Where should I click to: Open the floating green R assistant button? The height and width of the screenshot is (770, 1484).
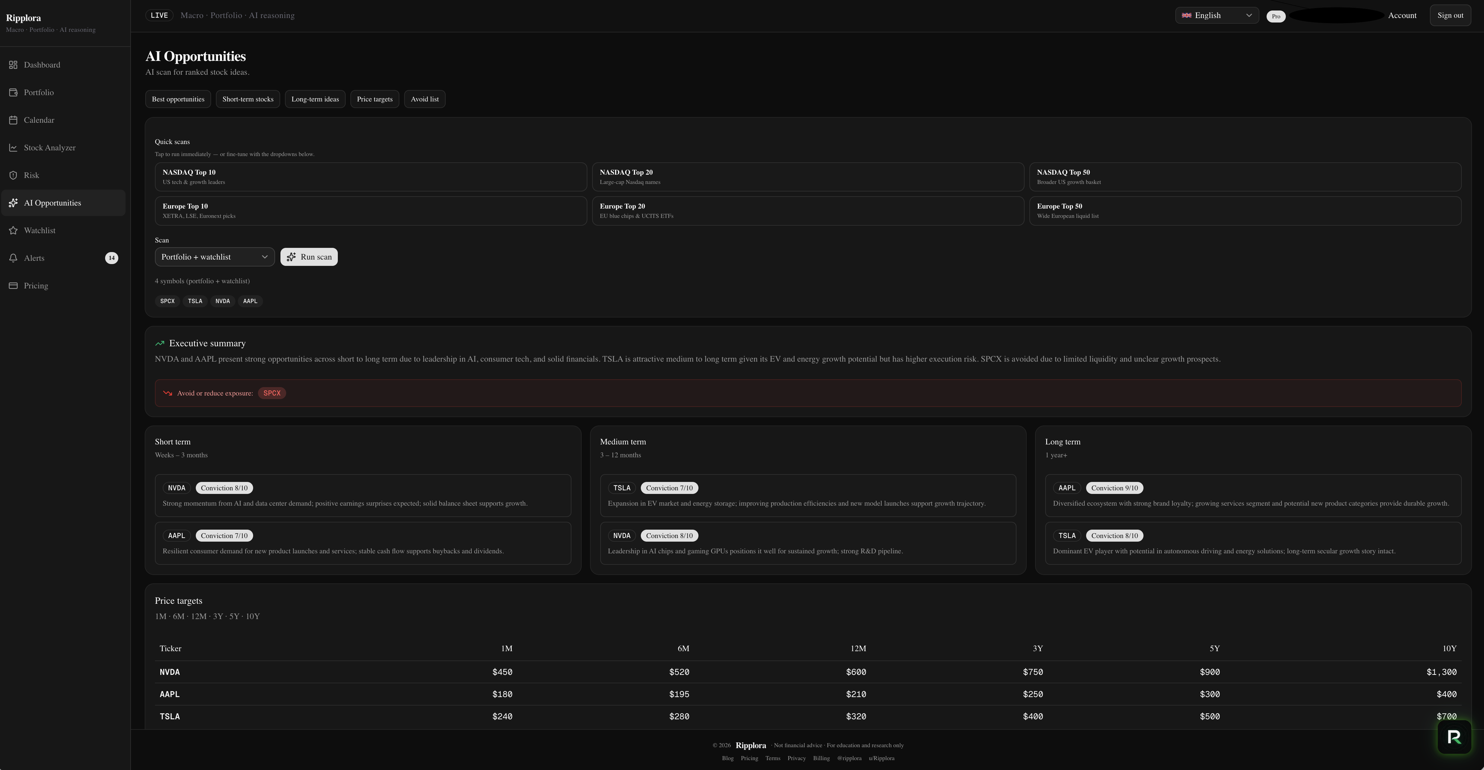tap(1454, 737)
